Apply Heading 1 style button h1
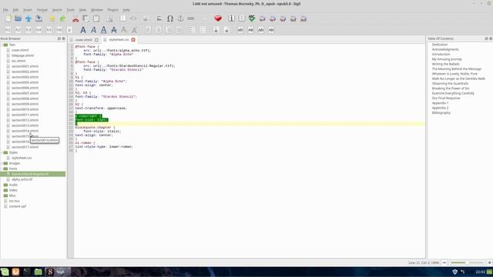 (x=8, y=30)
